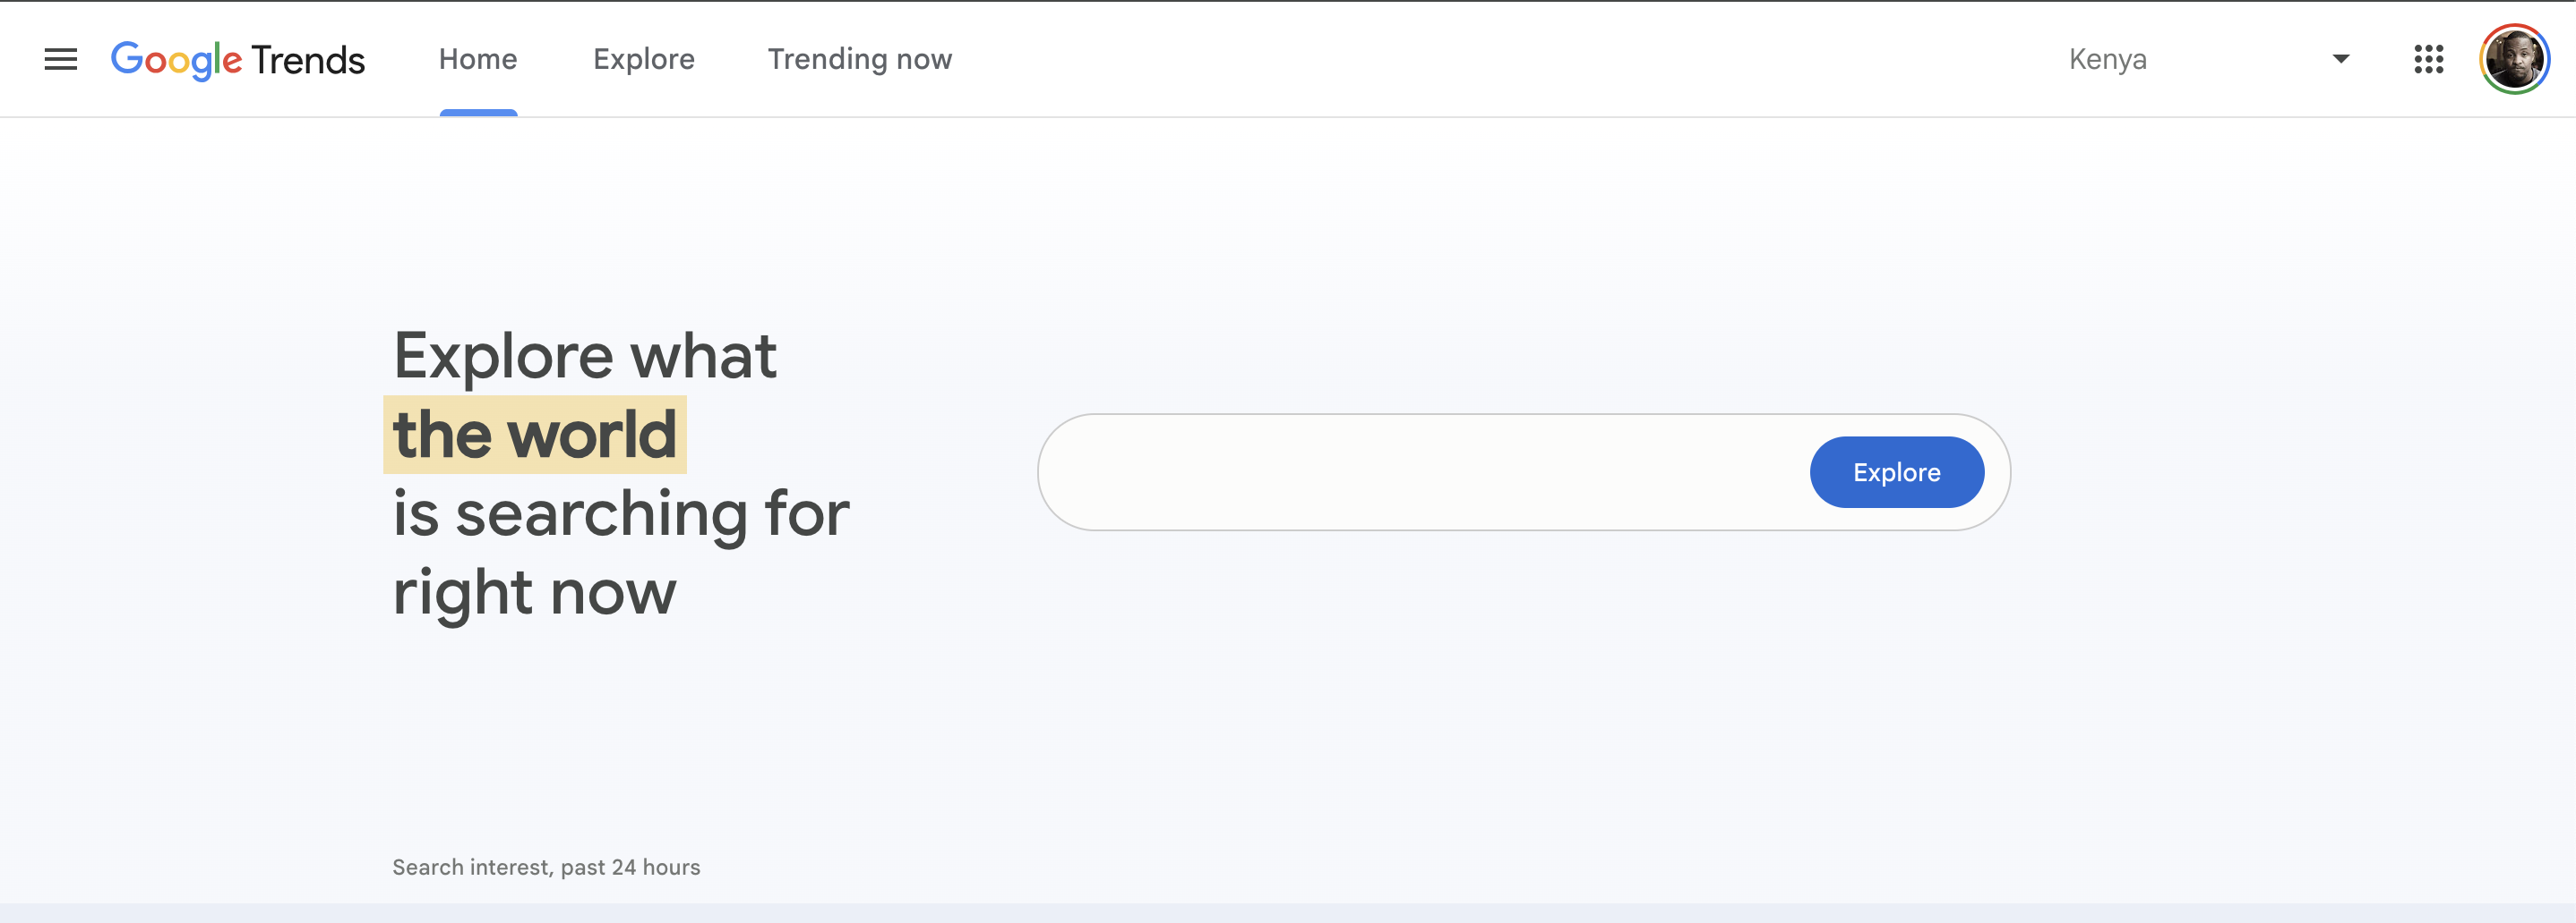This screenshot has height=923, width=2576.
Task: Click the Google Trends logo
Action: coord(238,59)
